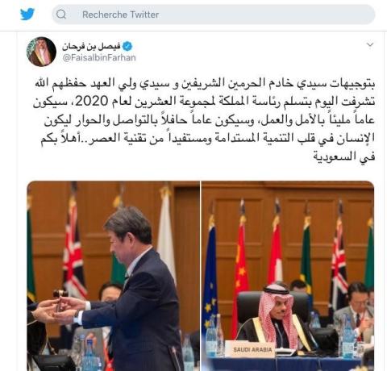Image resolution: width=387 pixels, height=371 pixels.
Task: Click the Twitter bird logo
Action: click(x=27, y=14)
